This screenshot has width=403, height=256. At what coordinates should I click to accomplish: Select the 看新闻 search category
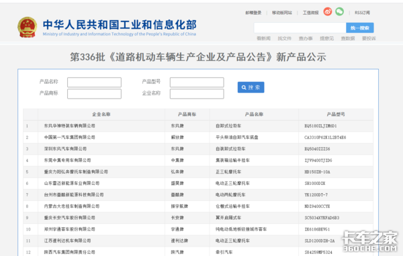click(x=264, y=38)
